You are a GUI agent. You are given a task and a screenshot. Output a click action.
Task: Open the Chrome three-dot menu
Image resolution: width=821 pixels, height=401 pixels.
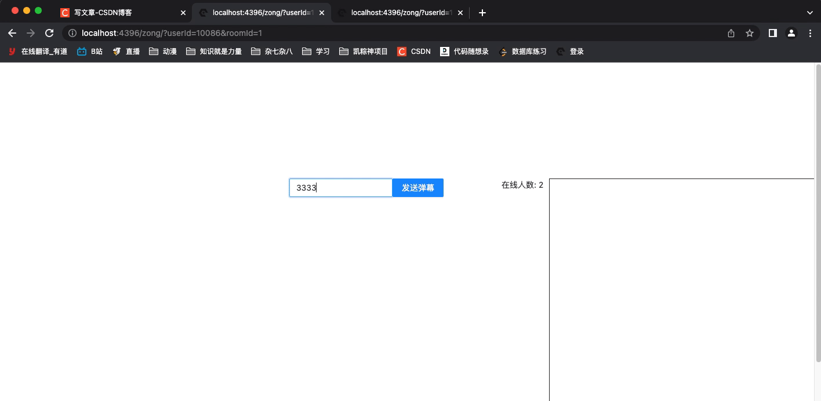810,33
